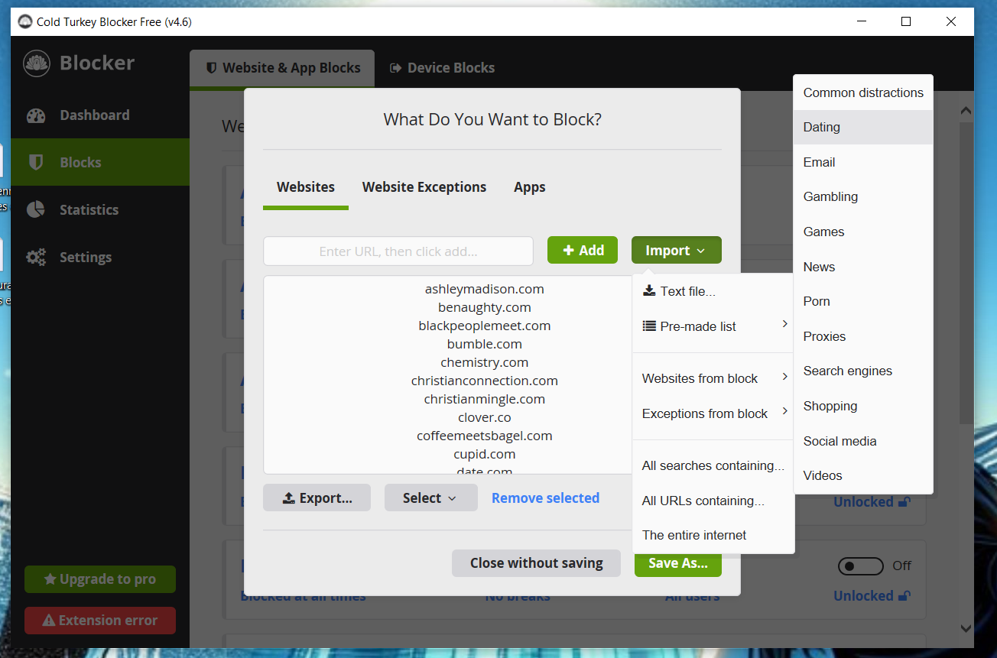Click the Text file import icon
This screenshot has width=997, height=658.
649,290
